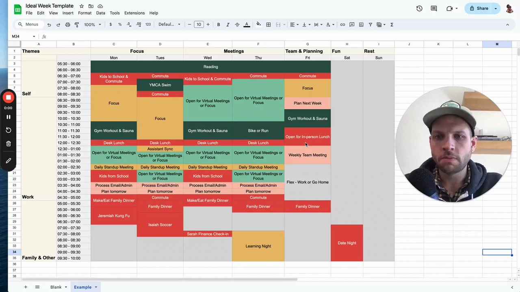Open the zoom 100% dropdown

point(93,25)
